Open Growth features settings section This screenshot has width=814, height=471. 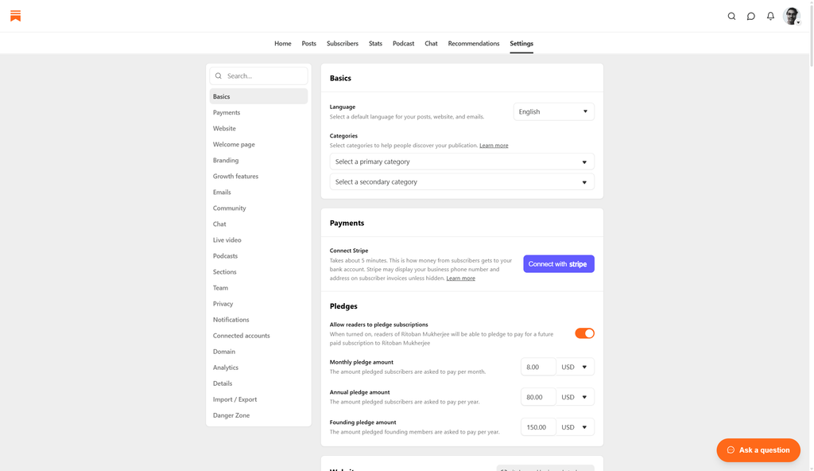235,177
